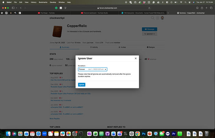Go back with Safari back arrow

point(21,8)
